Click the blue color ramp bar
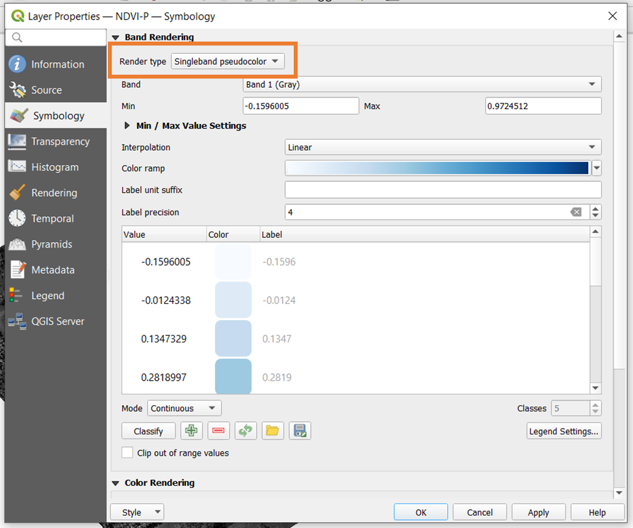The image size is (633, 528). point(438,168)
